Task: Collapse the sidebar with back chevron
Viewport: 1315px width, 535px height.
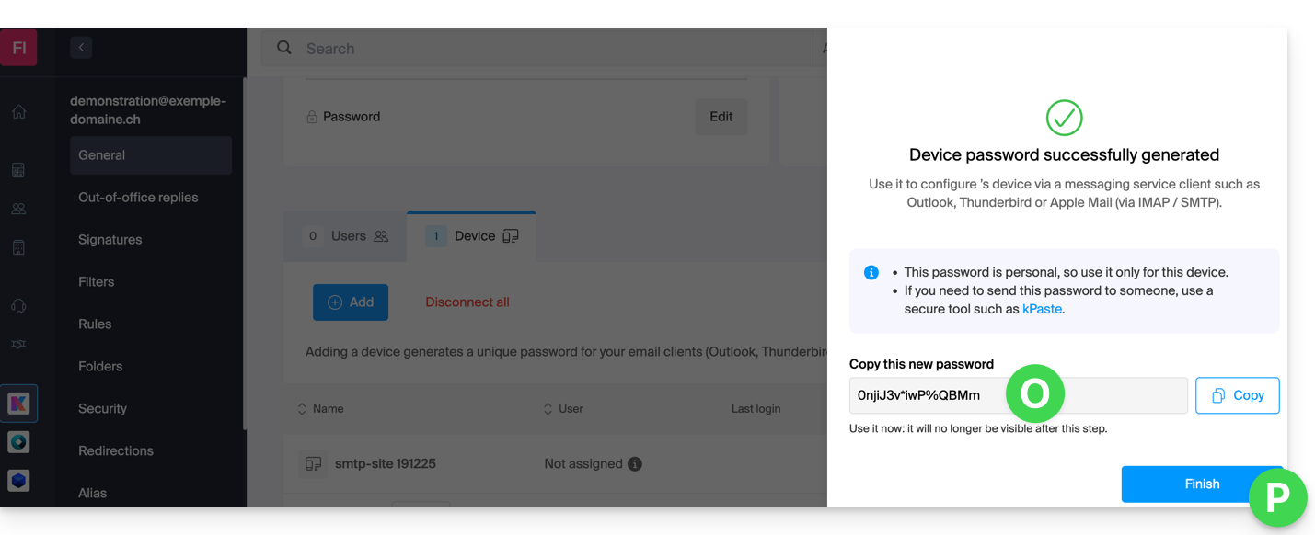Action: tap(81, 48)
